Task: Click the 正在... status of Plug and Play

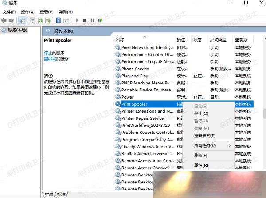Action: click(x=199, y=76)
